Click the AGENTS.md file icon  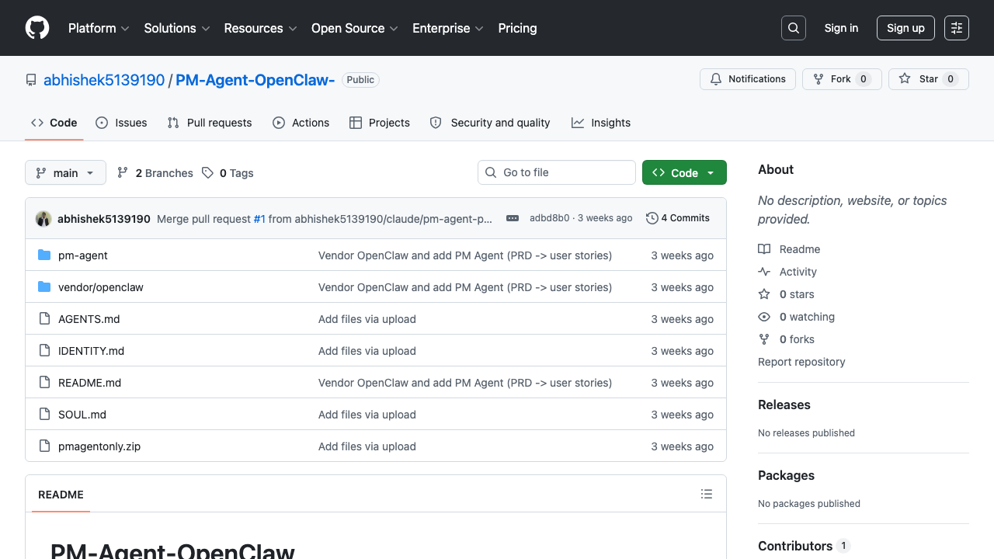tap(44, 319)
